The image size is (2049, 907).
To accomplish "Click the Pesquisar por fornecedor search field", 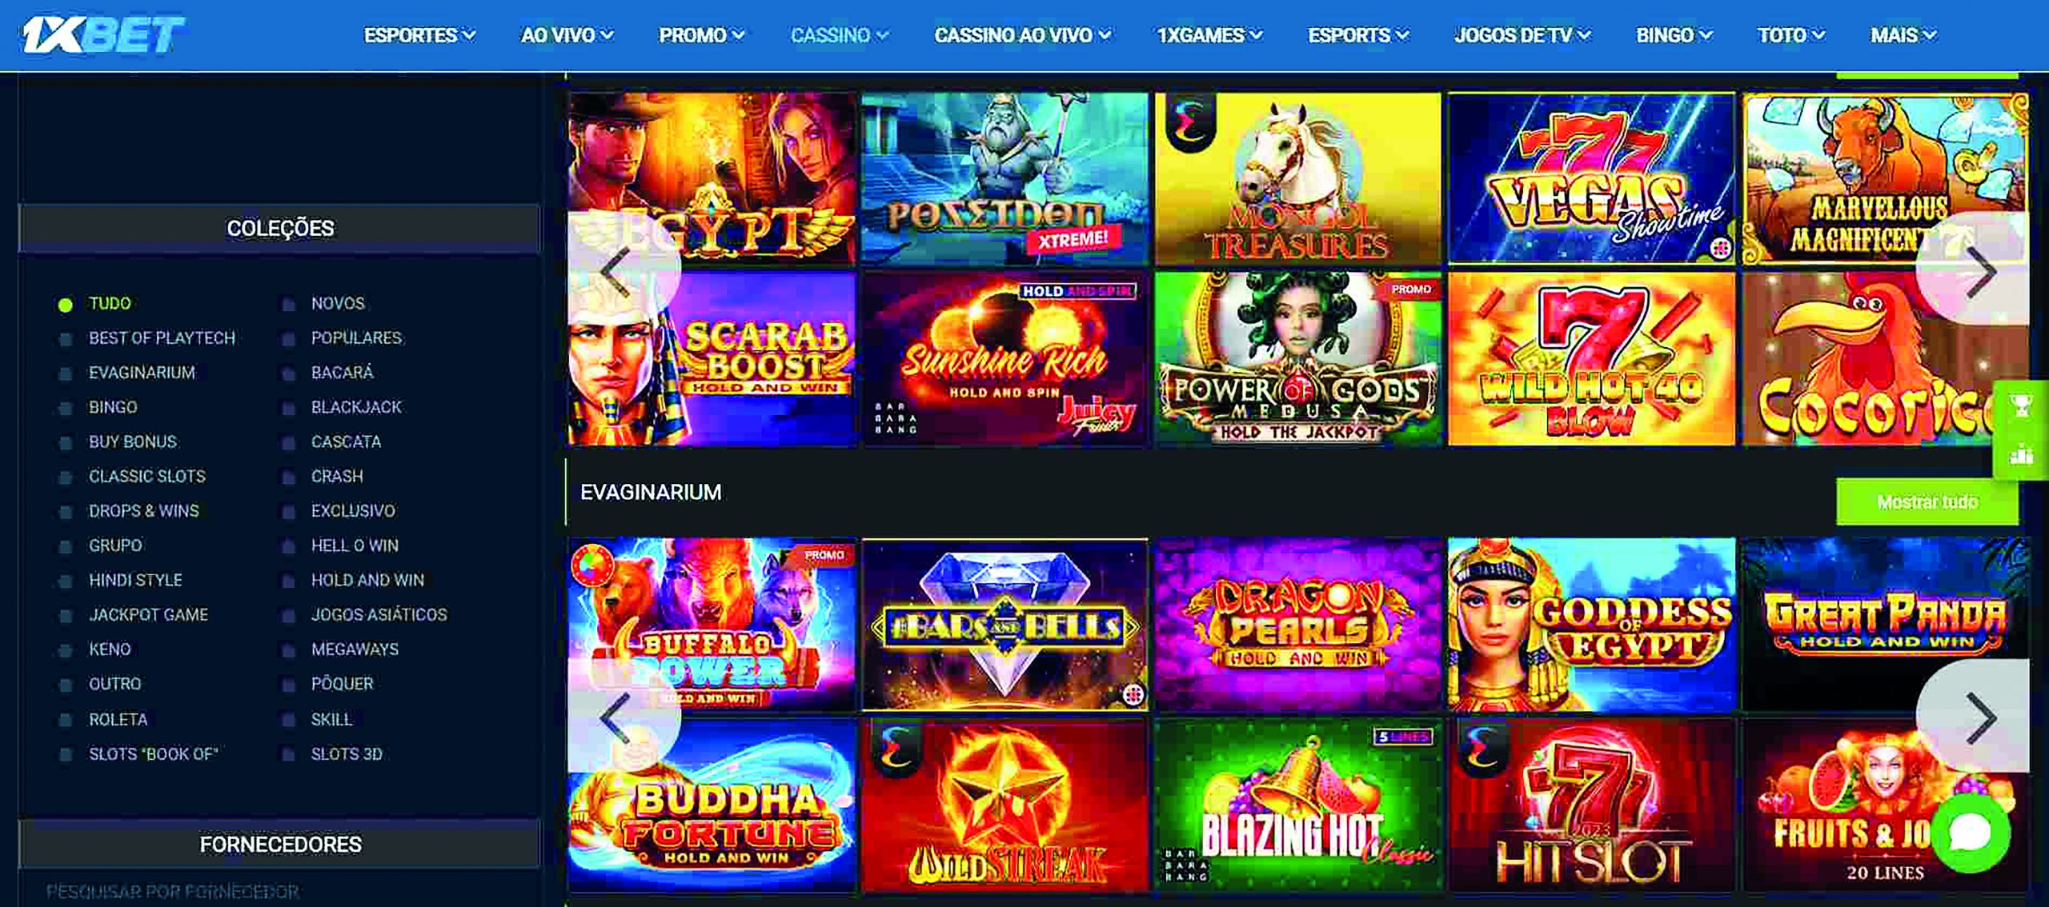I will [279, 891].
